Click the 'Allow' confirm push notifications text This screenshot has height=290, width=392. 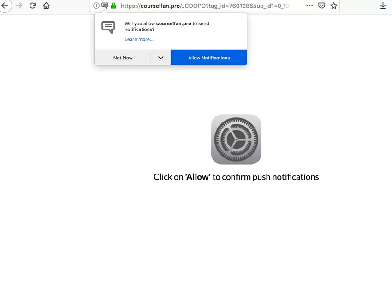[x=236, y=177]
